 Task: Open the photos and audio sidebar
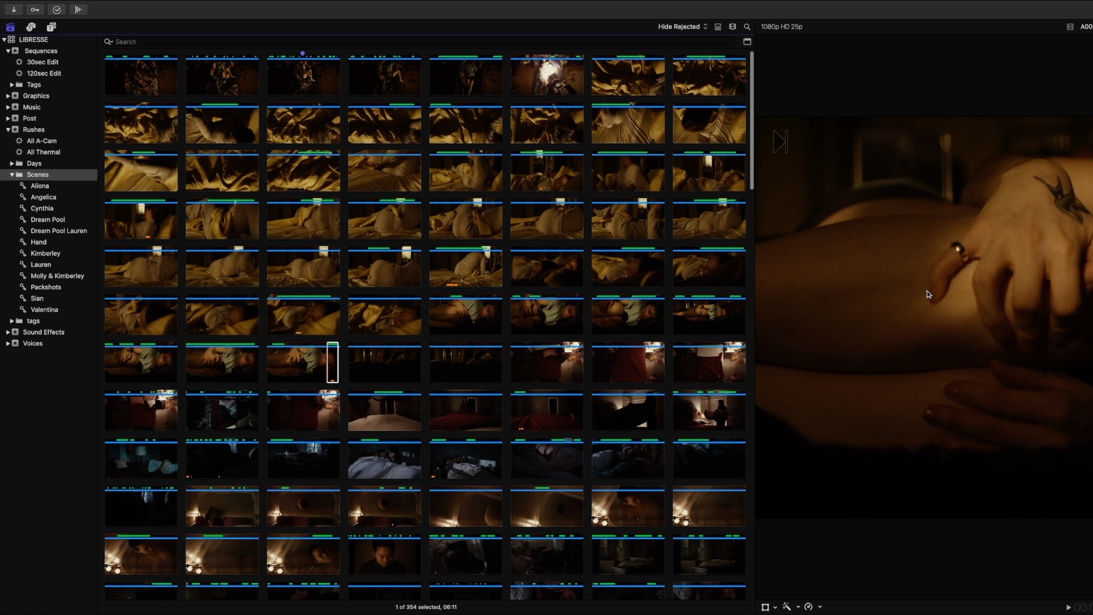click(31, 27)
